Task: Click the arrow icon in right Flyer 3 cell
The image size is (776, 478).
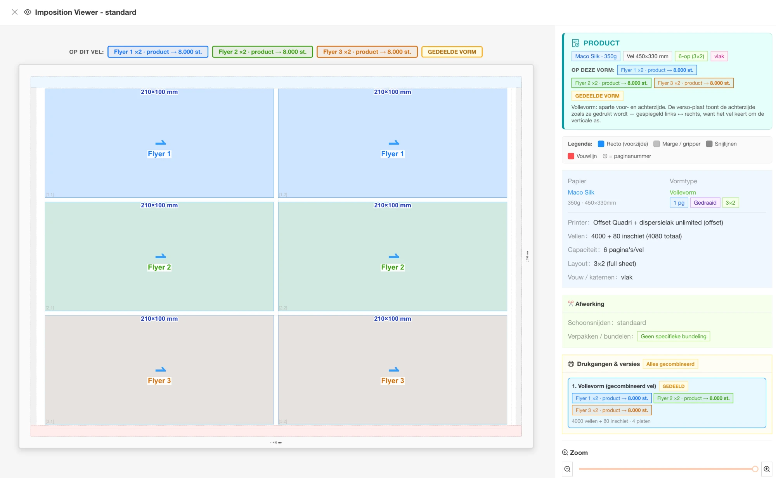Action: pyautogui.click(x=394, y=370)
